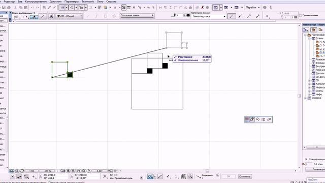The width and height of the screenshot is (325, 183).
Task: Click the Undo arrow icon
Action: coord(32,8)
